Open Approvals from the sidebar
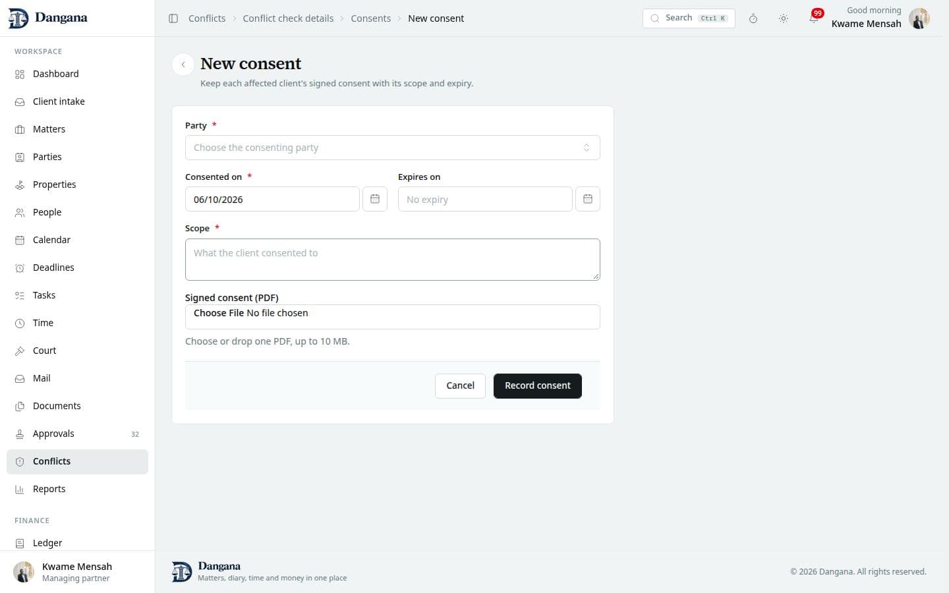 pos(77,434)
